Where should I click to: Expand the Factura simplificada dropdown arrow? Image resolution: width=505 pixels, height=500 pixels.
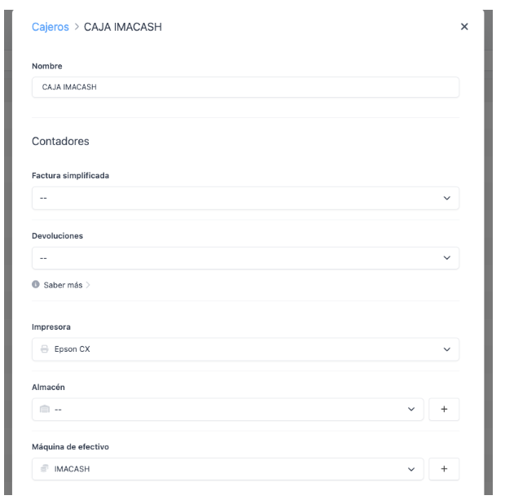(446, 199)
